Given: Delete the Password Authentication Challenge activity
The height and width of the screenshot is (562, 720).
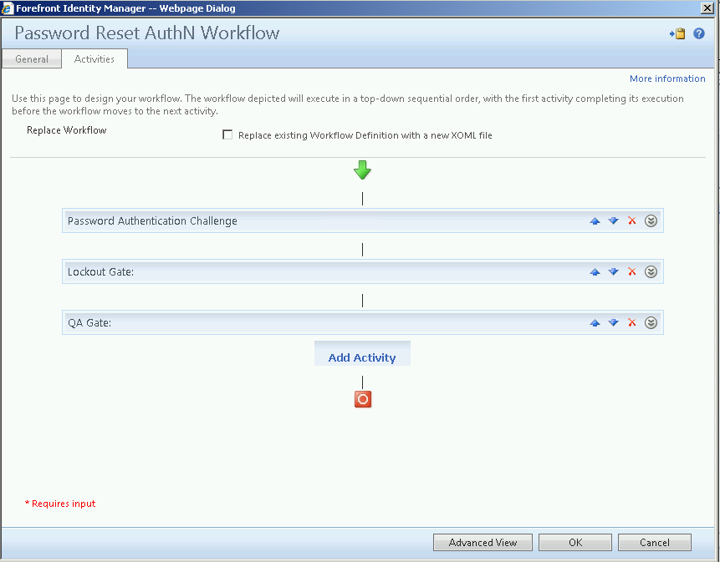Looking at the screenshot, I should point(632,220).
